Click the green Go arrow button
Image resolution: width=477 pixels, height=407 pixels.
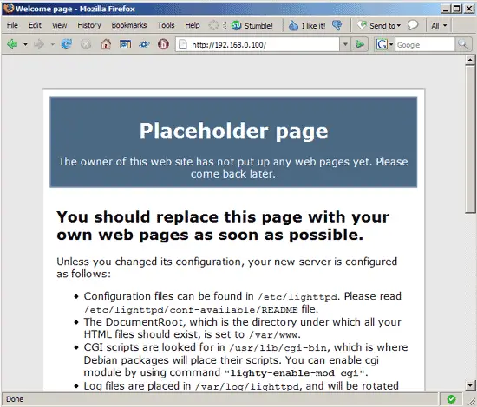point(360,45)
